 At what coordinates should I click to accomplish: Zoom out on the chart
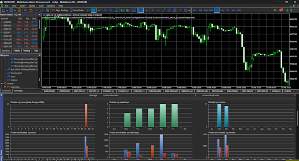pos(111,10)
